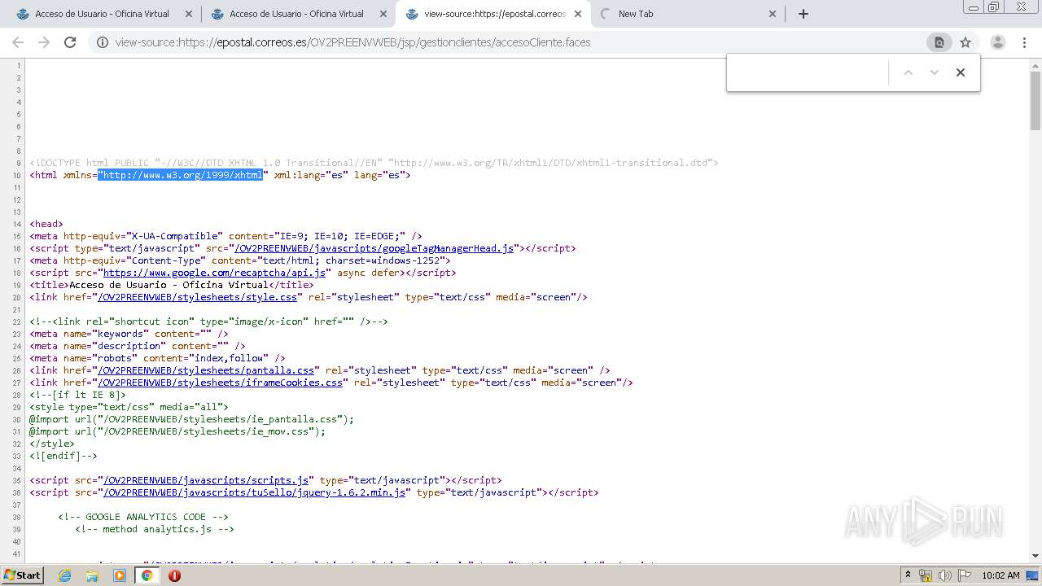
Task: Click the red antivirus taskbar icon
Action: pyautogui.click(x=174, y=575)
